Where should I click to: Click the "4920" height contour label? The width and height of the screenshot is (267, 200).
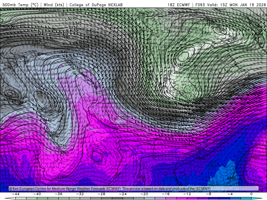click(x=182, y=65)
